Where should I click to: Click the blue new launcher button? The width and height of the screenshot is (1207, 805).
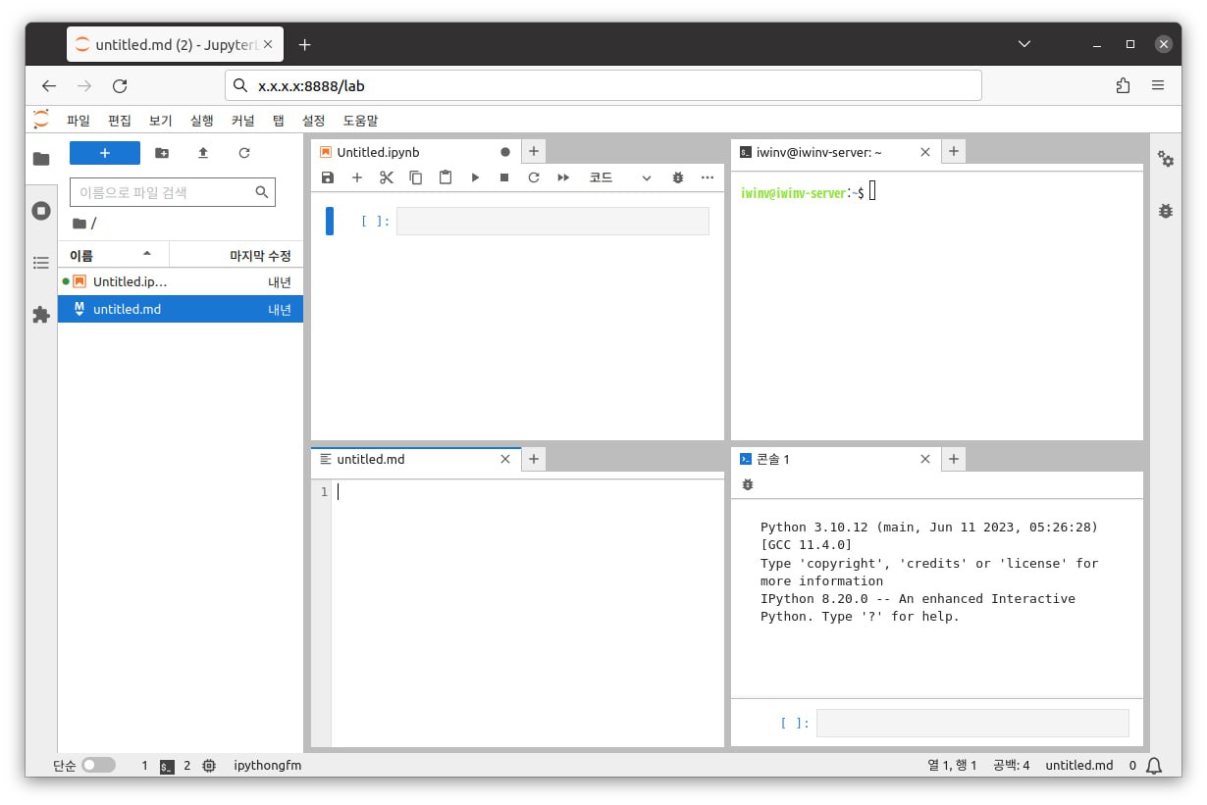[105, 153]
